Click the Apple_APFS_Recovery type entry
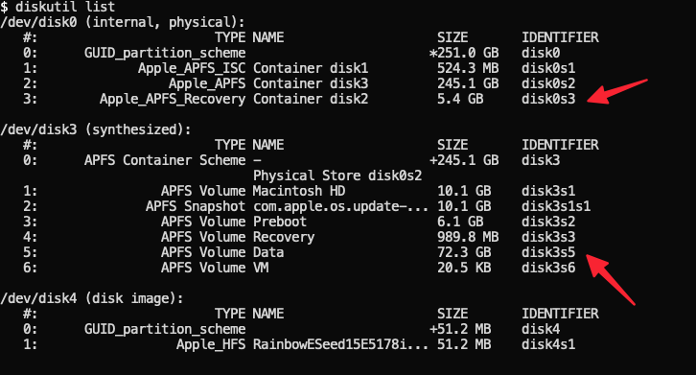The width and height of the screenshot is (696, 375). coord(173,99)
